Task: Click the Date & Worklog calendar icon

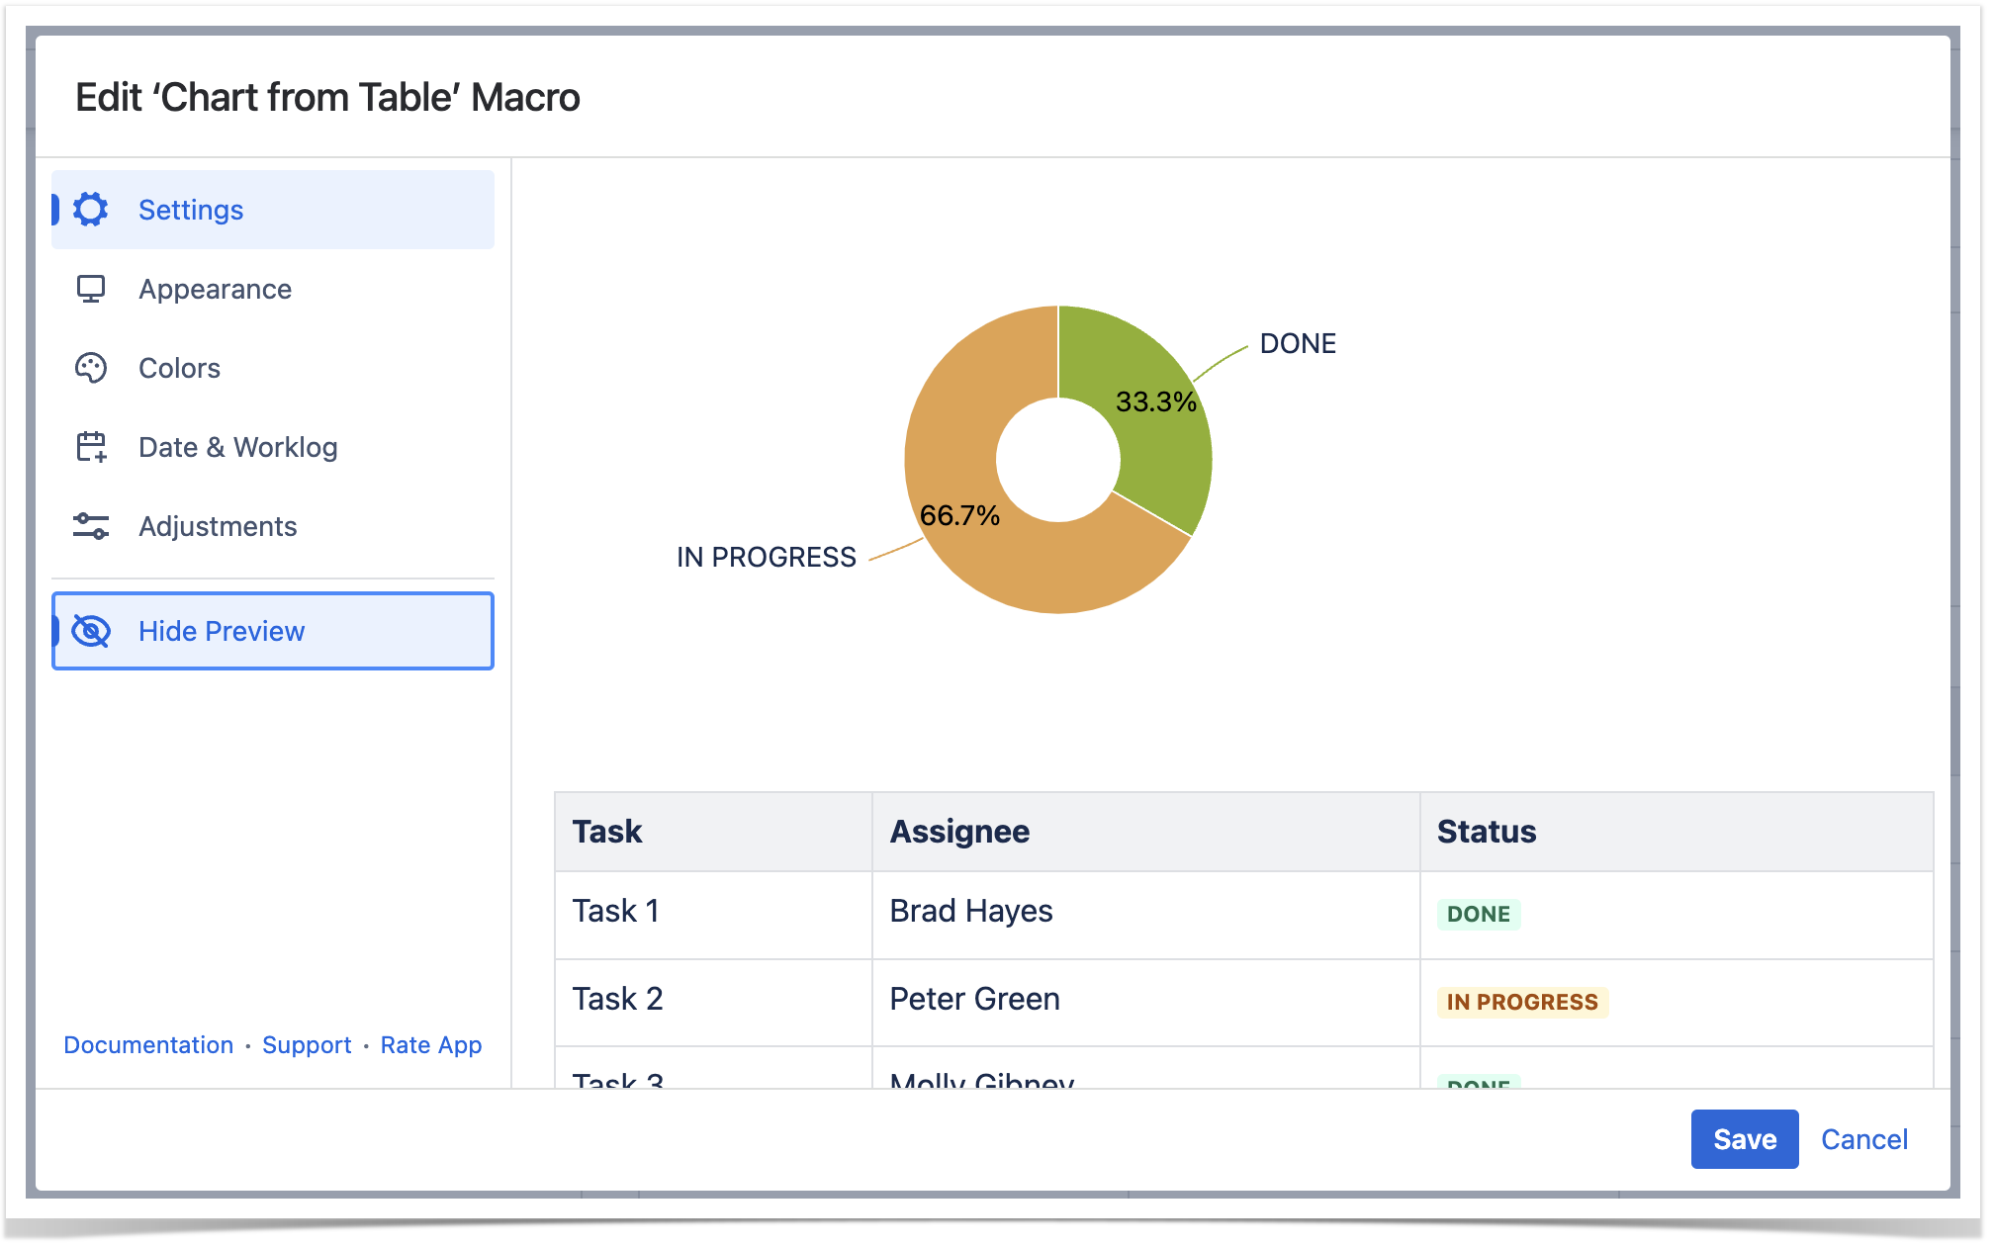Action: (x=91, y=447)
